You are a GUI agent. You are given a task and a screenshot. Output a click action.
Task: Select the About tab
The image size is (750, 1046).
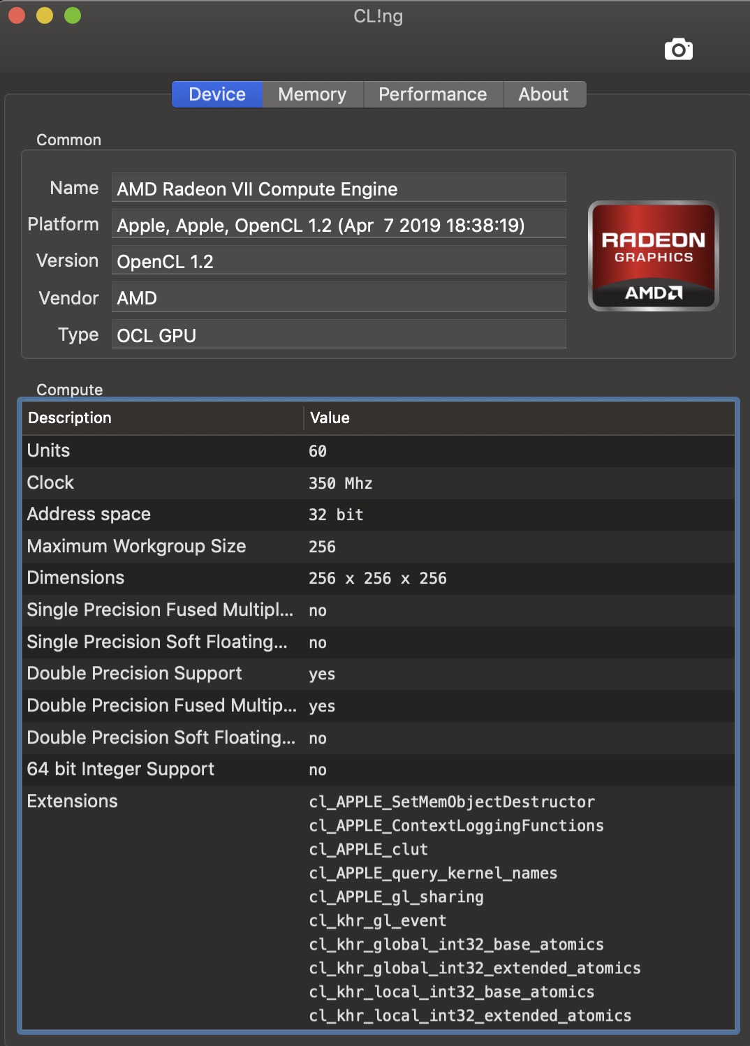[x=543, y=94]
